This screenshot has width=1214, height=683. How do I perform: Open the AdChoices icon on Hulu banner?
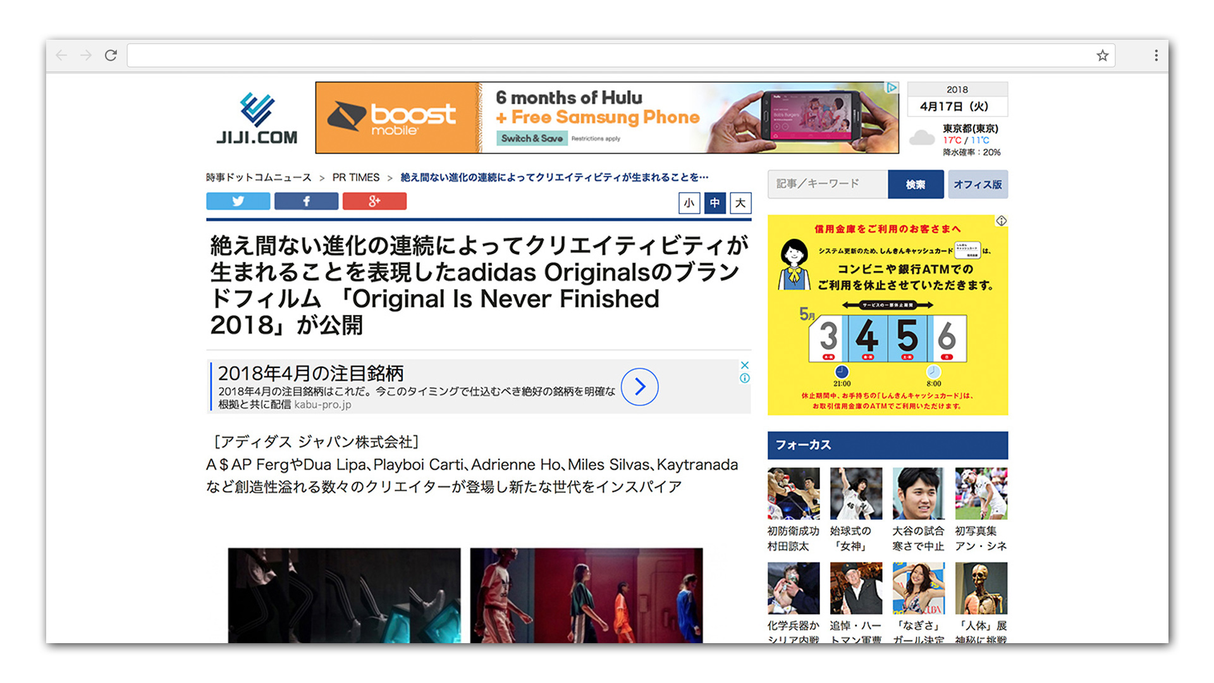[891, 88]
